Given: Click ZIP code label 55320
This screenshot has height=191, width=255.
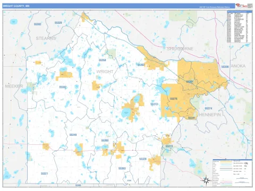Looking at the screenshot, I should 58,23.
